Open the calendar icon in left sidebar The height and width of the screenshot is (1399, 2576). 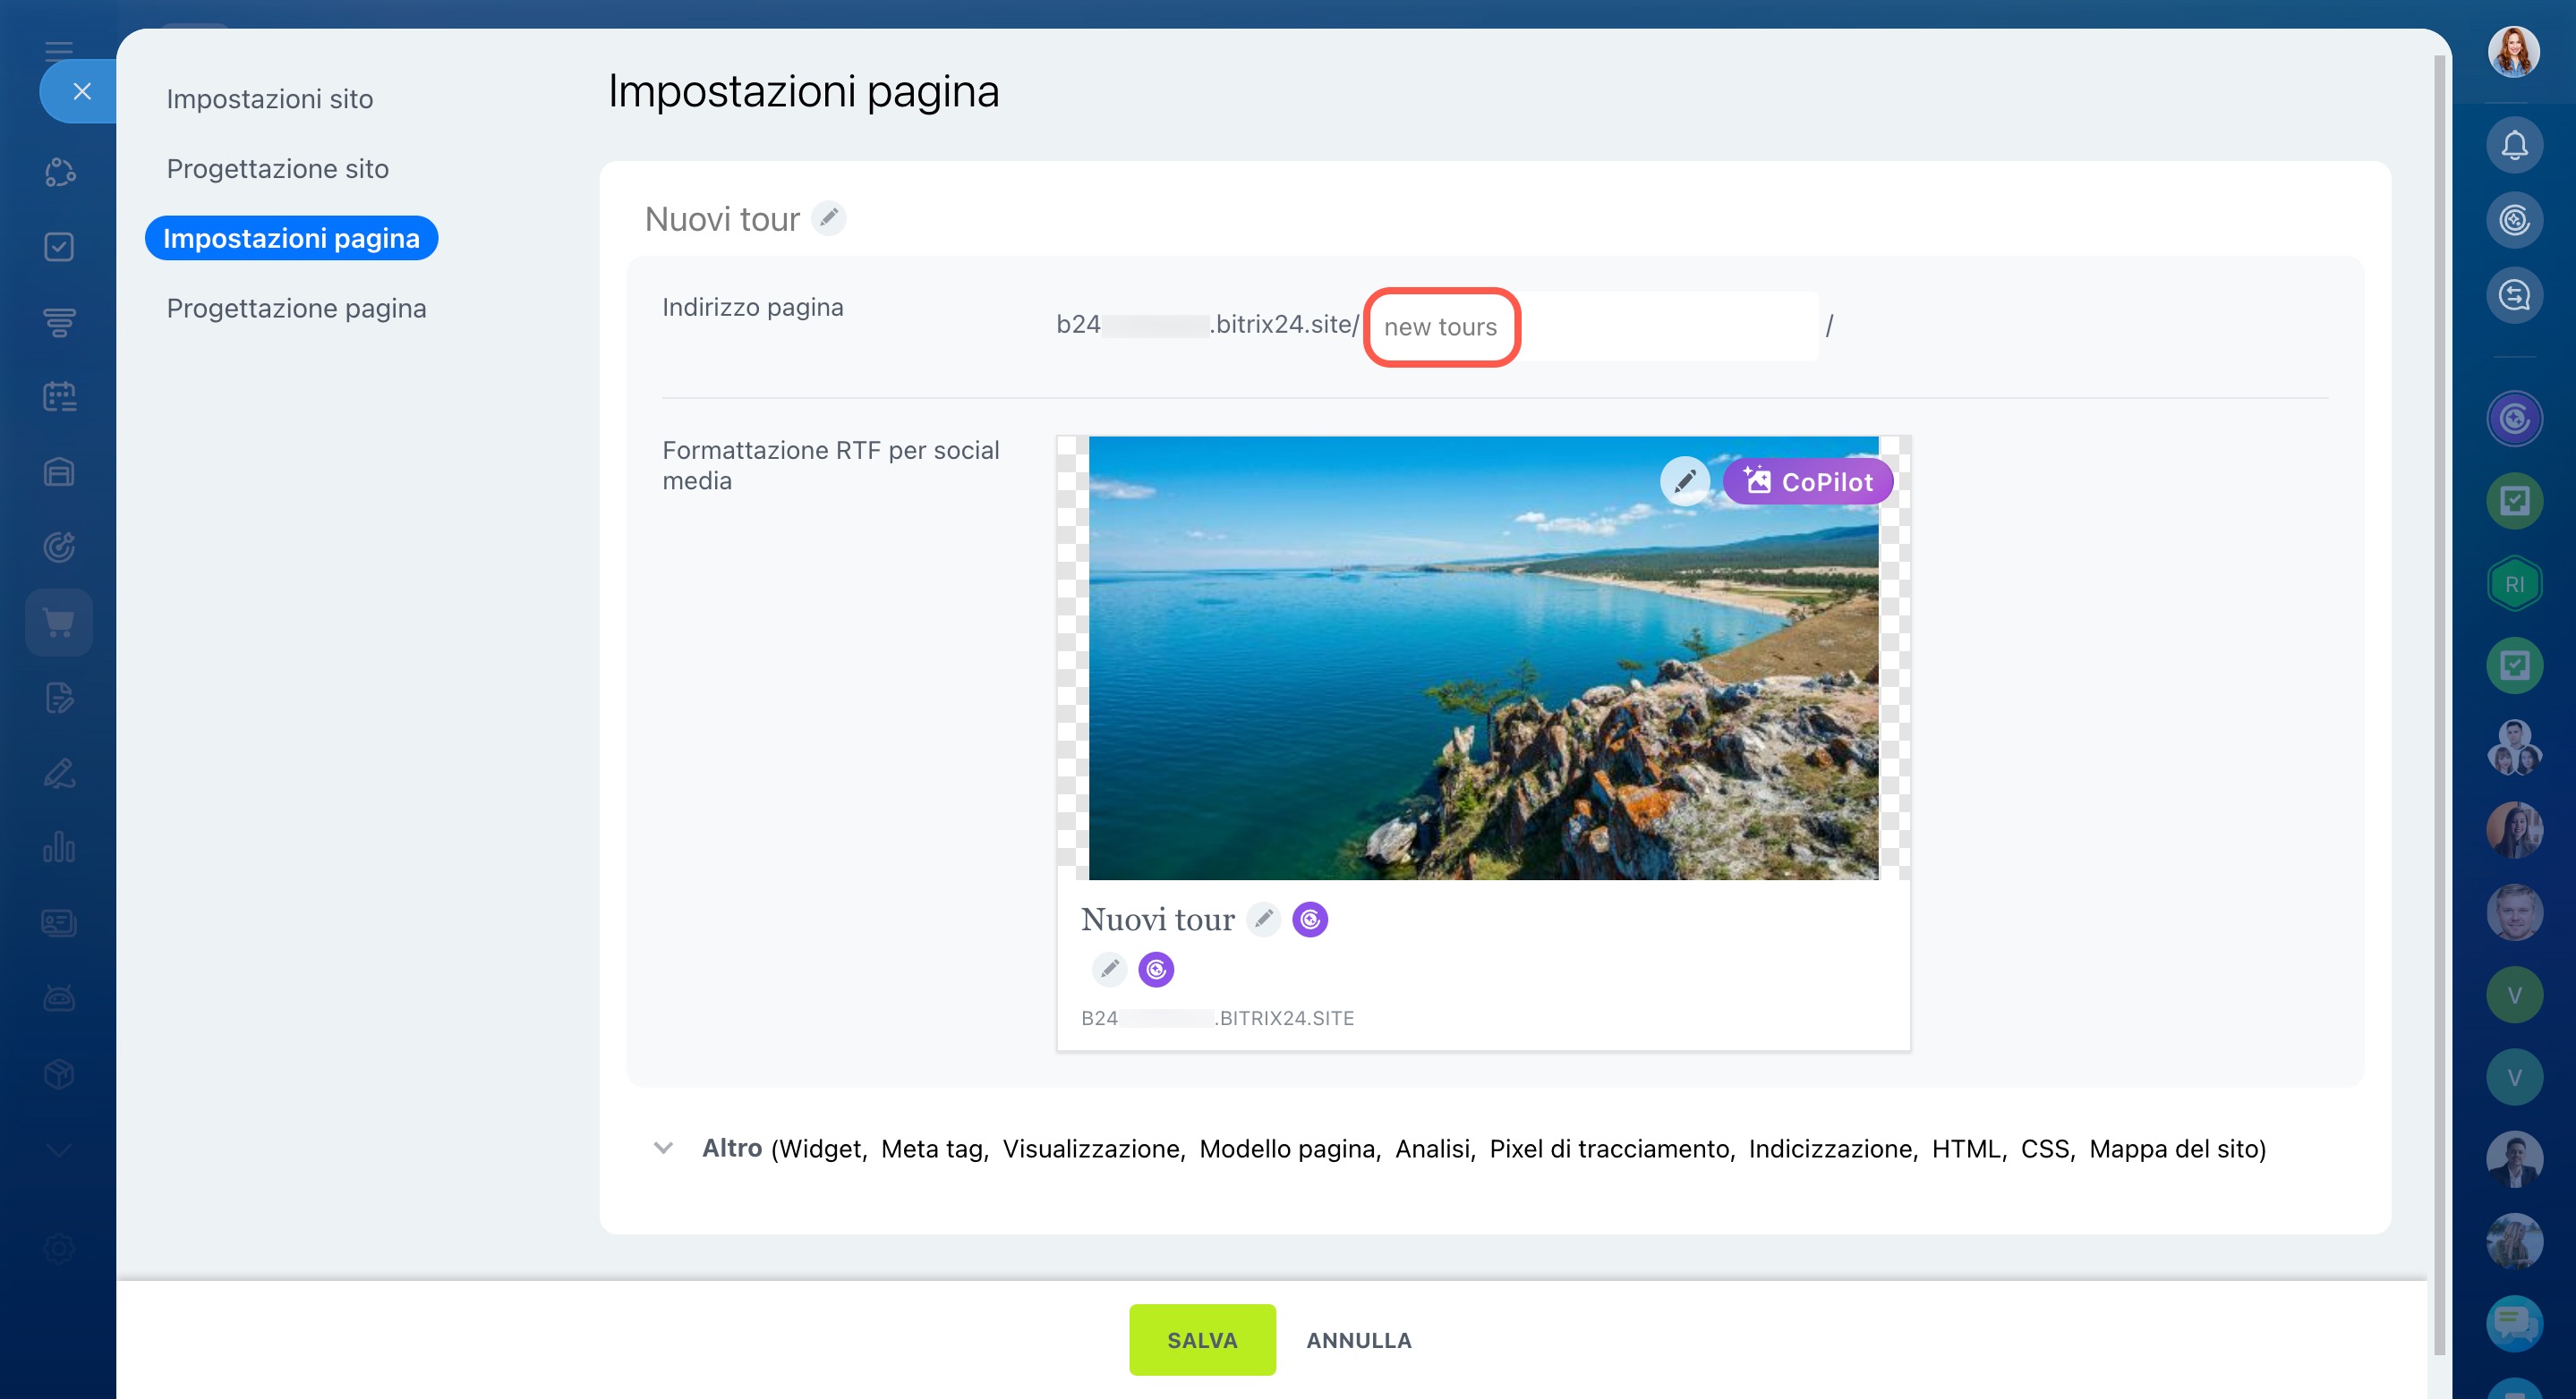(59, 397)
